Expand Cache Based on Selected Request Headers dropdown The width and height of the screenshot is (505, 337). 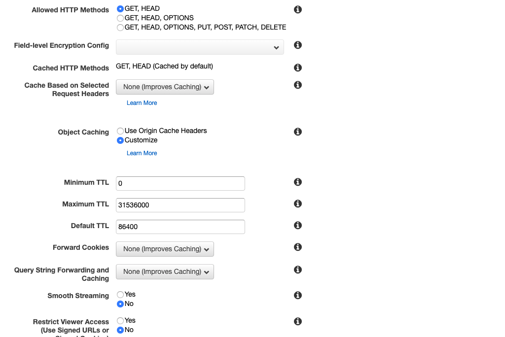(x=165, y=87)
